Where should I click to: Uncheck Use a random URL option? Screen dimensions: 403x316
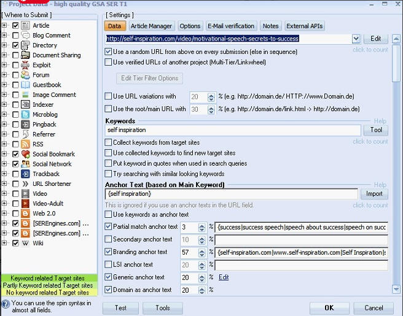click(x=109, y=52)
